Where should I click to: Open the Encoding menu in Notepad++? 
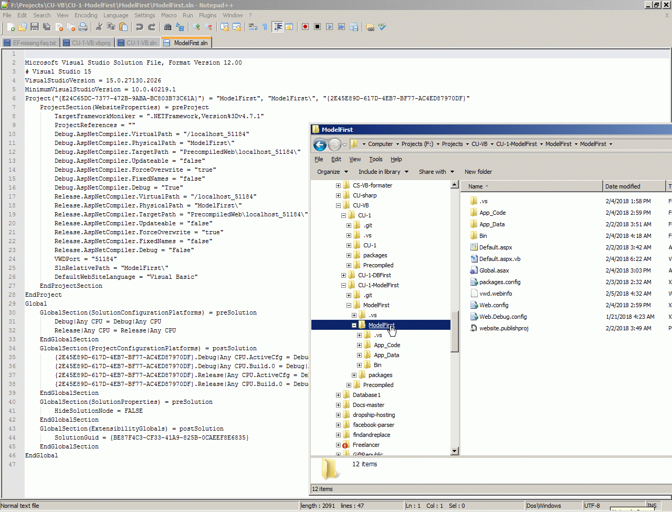[x=86, y=15]
